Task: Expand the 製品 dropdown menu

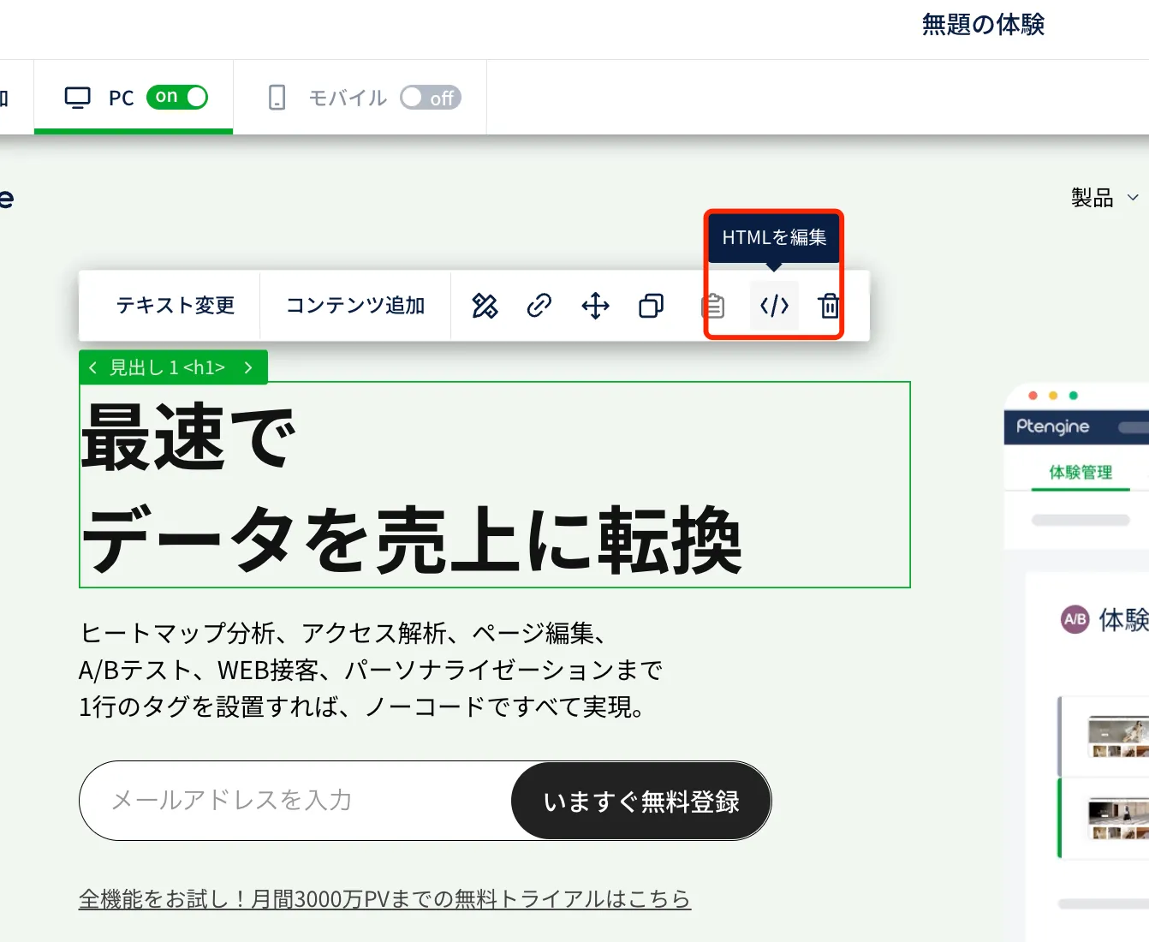Action: (1104, 198)
